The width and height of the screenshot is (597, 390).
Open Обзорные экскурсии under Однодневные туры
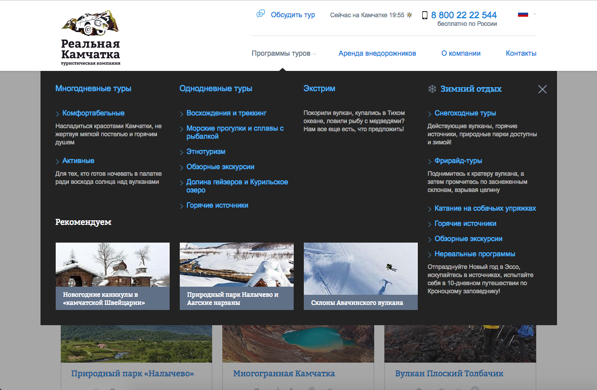pyautogui.click(x=220, y=167)
